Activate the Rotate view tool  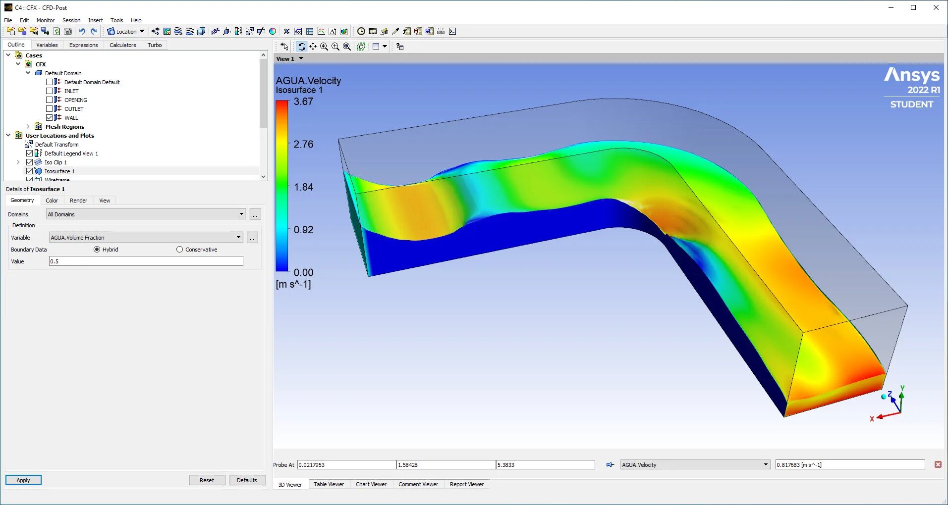(302, 47)
